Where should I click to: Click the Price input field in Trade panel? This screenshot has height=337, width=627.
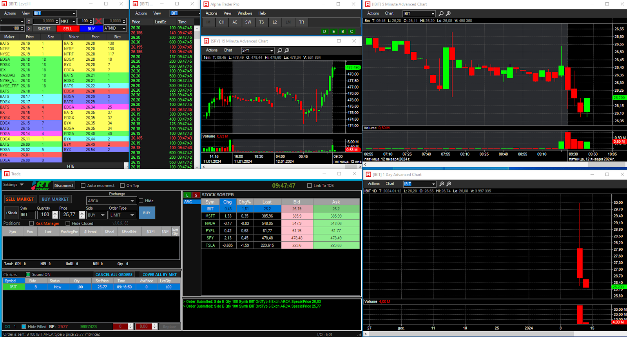pos(69,215)
